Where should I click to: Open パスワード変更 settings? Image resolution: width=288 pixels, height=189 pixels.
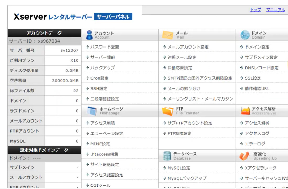coord(105,47)
